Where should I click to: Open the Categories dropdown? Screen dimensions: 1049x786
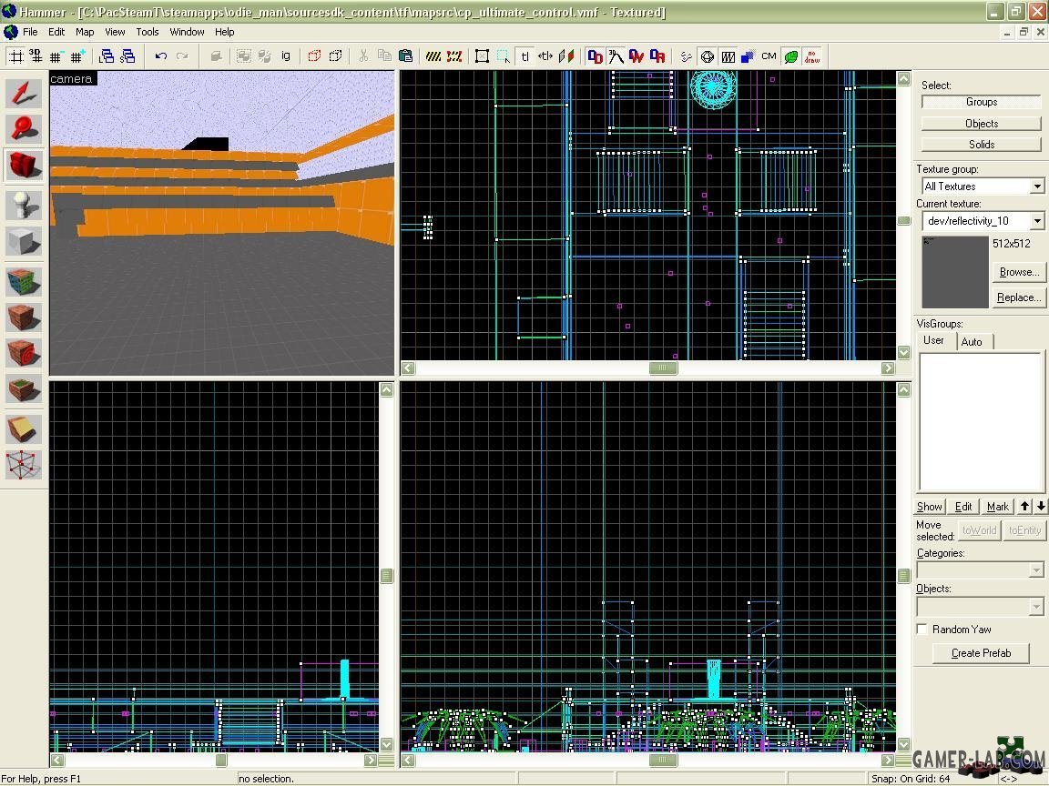point(1036,569)
